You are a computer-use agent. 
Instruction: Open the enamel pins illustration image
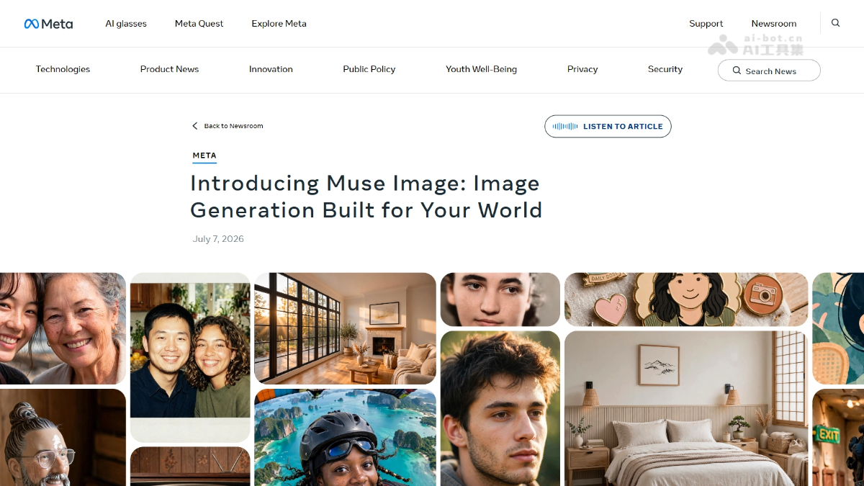686,300
